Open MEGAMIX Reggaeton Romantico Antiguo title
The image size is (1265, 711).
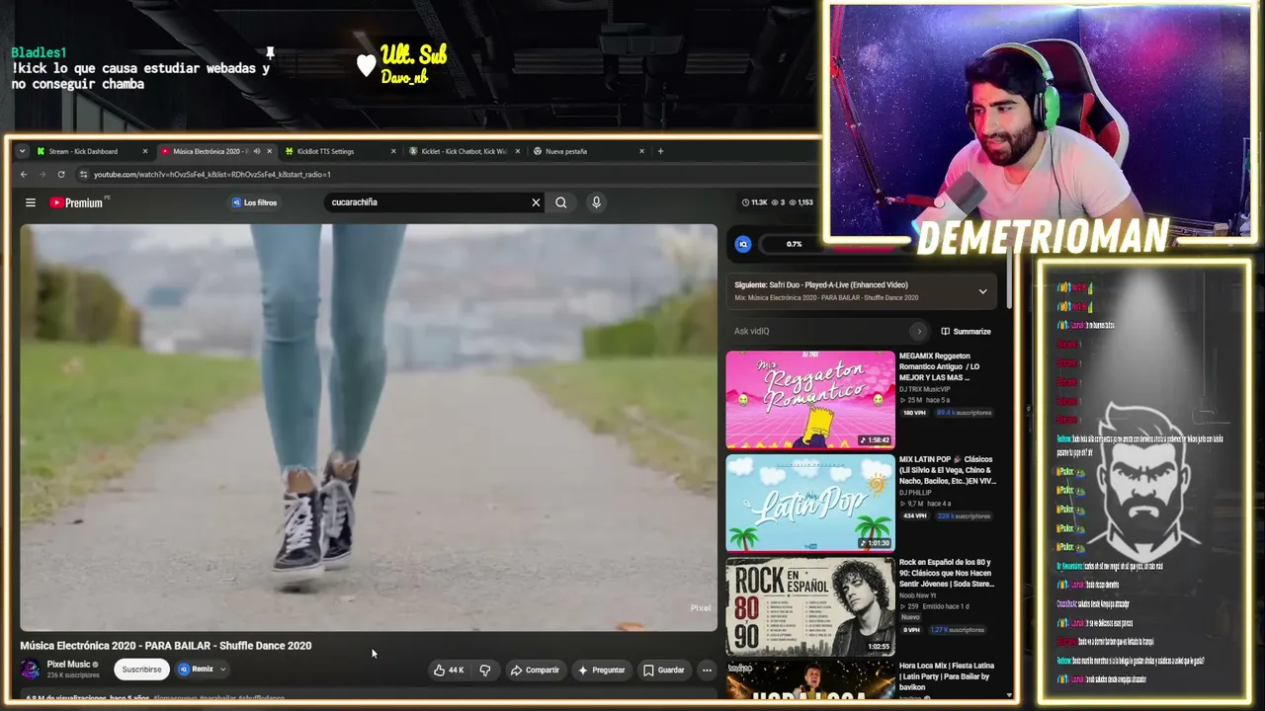(x=940, y=366)
